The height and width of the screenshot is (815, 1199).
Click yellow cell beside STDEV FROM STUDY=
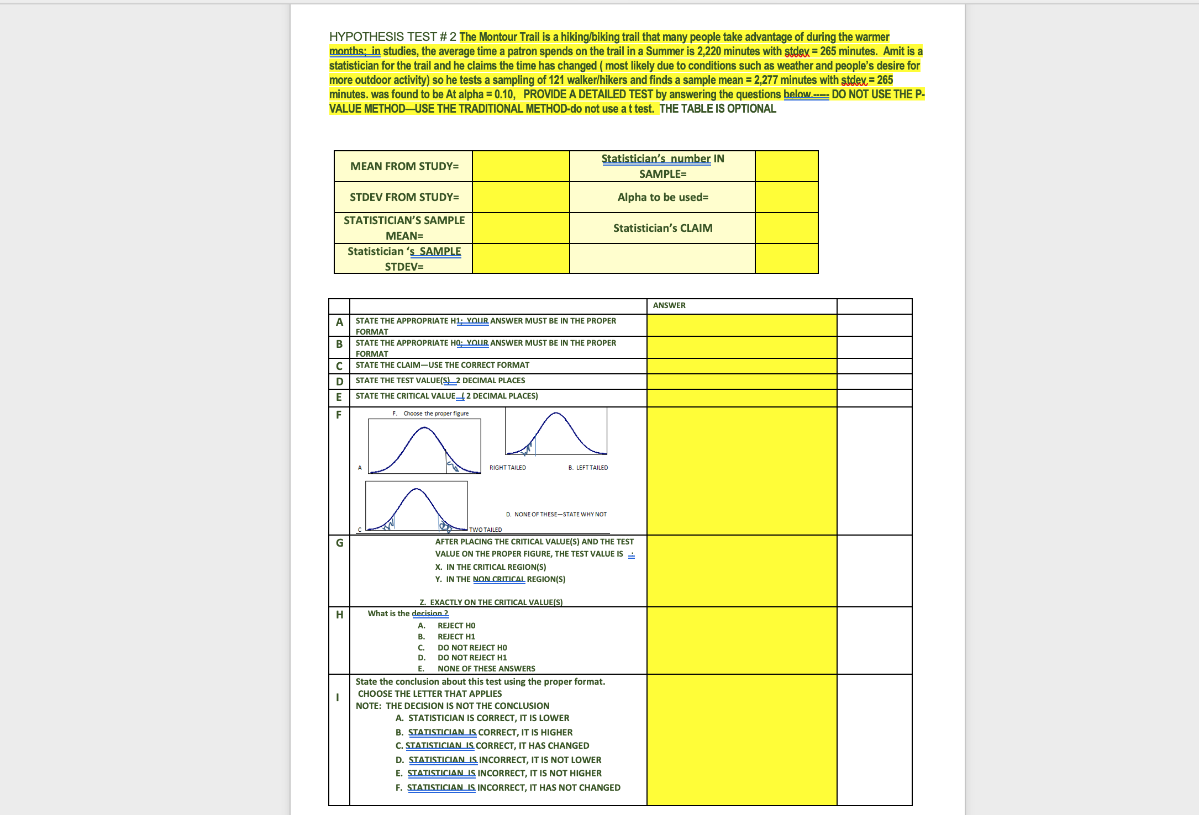pyautogui.click(x=520, y=197)
